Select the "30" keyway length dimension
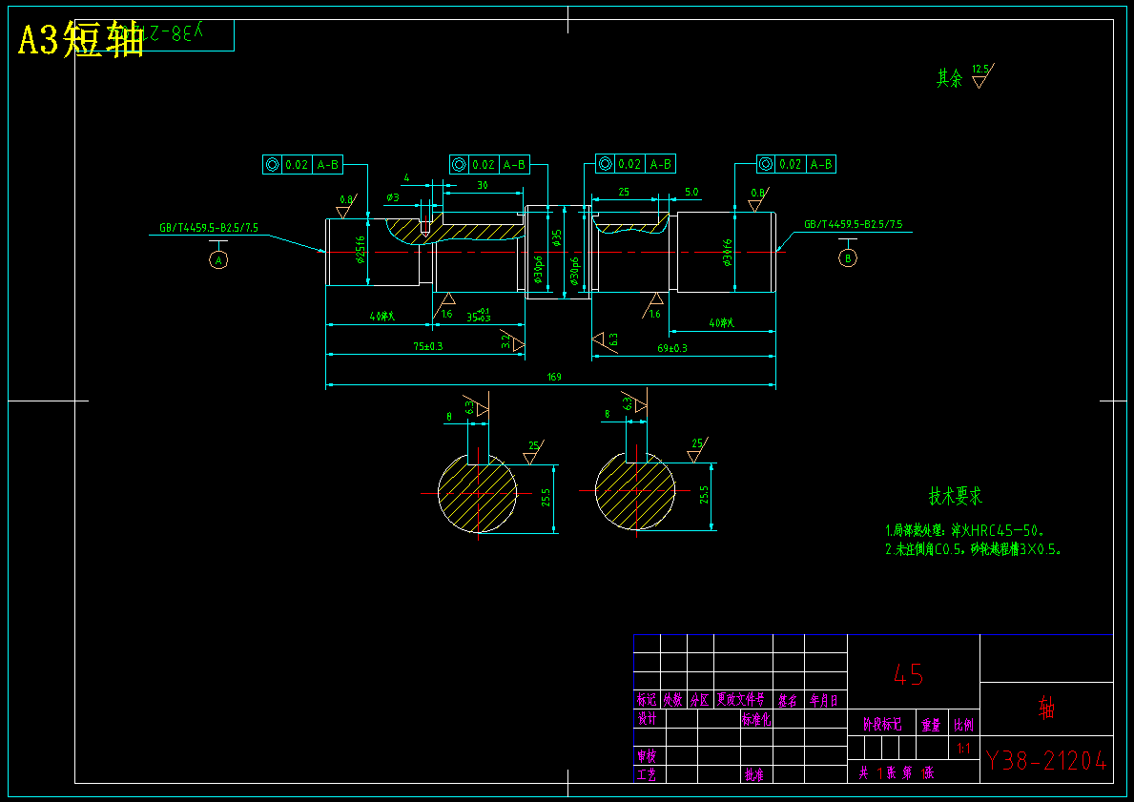Image resolution: width=1134 pixels, height=802 pixels. (x=483, y=185)
